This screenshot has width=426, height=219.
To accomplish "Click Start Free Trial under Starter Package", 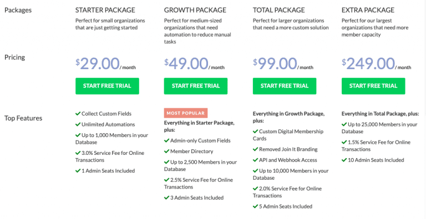I will click(107, 86).
